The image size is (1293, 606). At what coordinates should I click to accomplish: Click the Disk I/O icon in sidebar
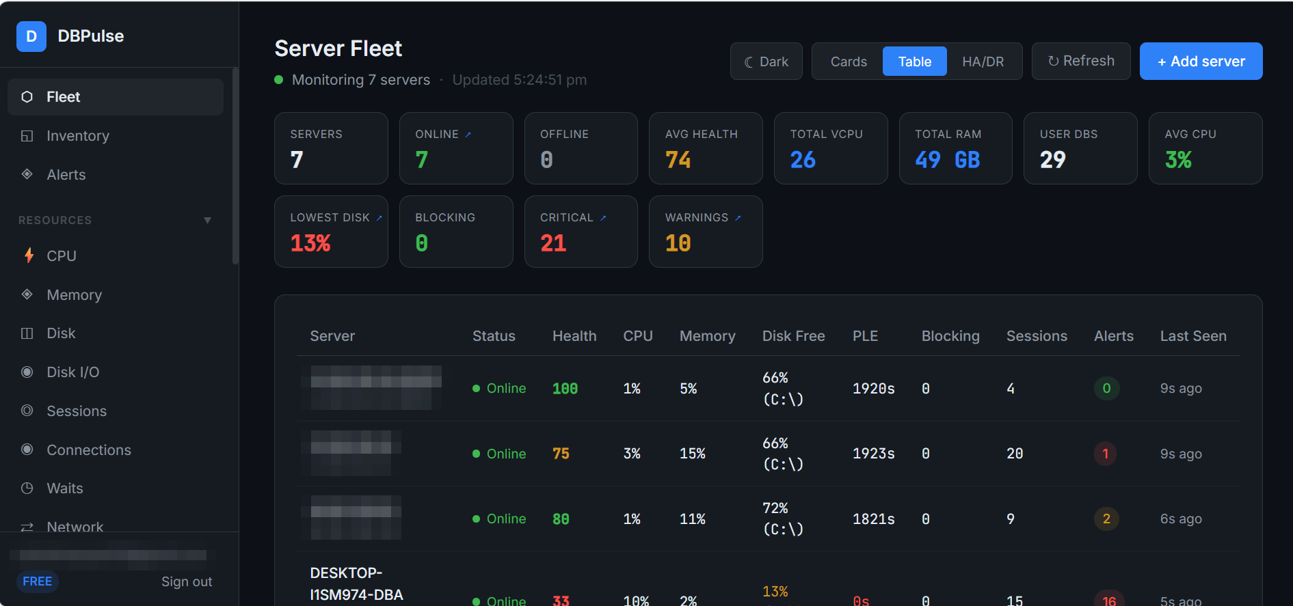[x=27, y=372]
